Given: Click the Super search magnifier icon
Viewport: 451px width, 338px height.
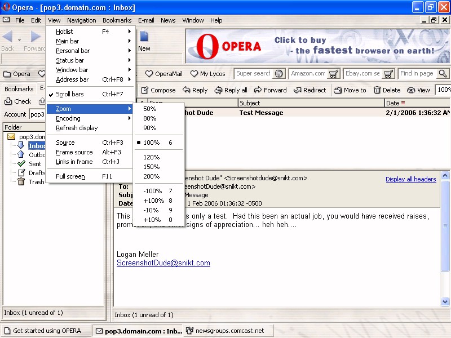Looking at the screenshot, I should [x=278, y=74].
